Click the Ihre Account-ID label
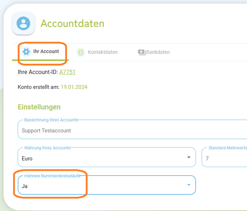 coord(38,72)
